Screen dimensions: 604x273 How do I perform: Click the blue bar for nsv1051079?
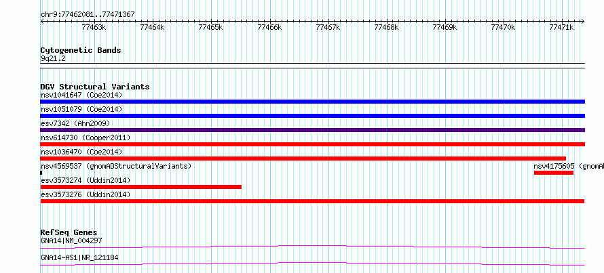tap(312, 116)
